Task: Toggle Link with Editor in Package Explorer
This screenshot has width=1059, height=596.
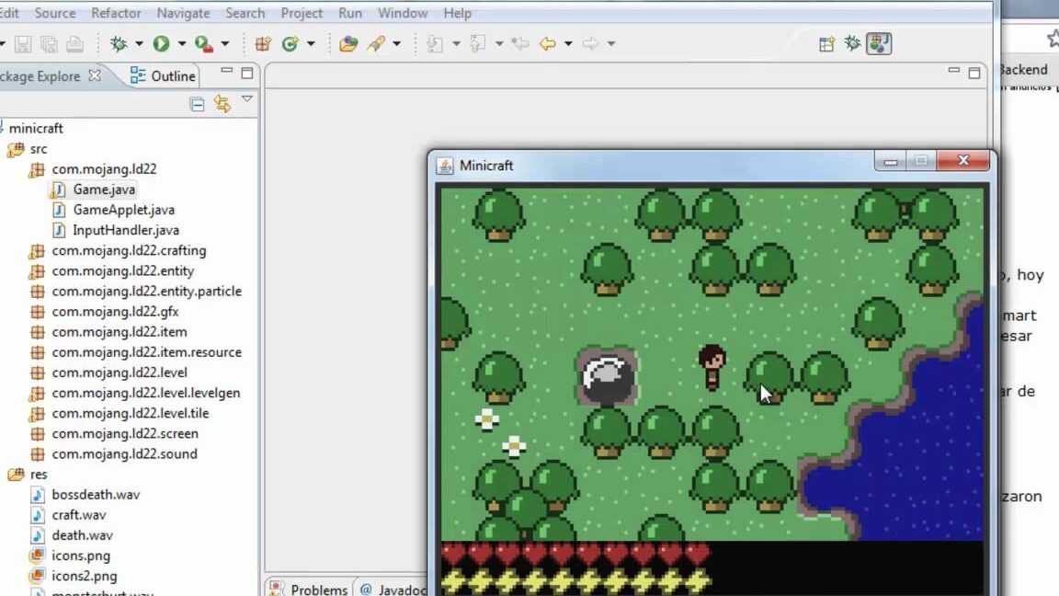Action: tap(222, 104)
